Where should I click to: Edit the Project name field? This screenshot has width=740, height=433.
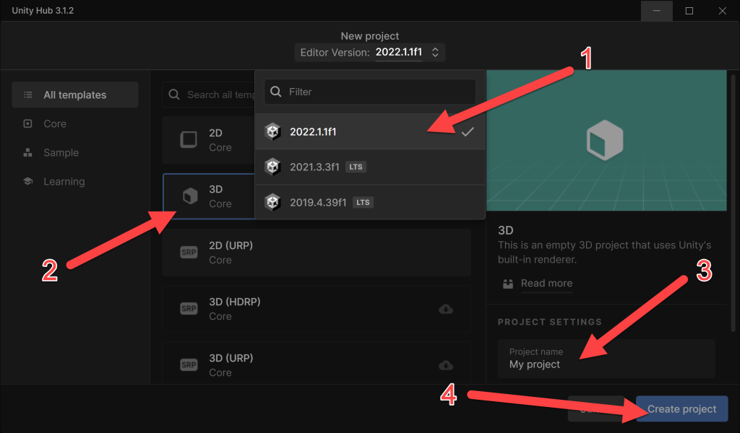(x=606, y=359)
